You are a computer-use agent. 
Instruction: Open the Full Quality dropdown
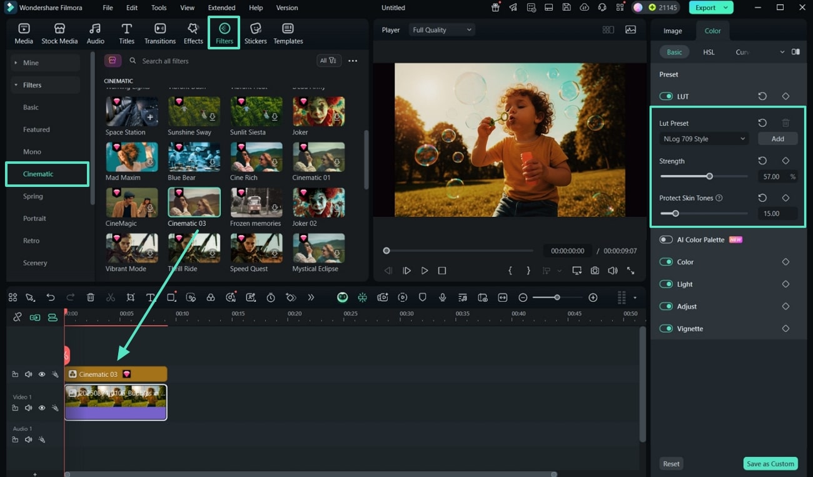point(442,30)
